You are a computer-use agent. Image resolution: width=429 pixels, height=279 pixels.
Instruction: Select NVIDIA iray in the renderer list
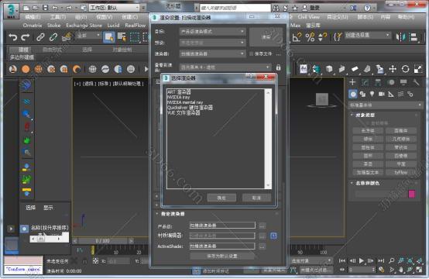point(178,97)
